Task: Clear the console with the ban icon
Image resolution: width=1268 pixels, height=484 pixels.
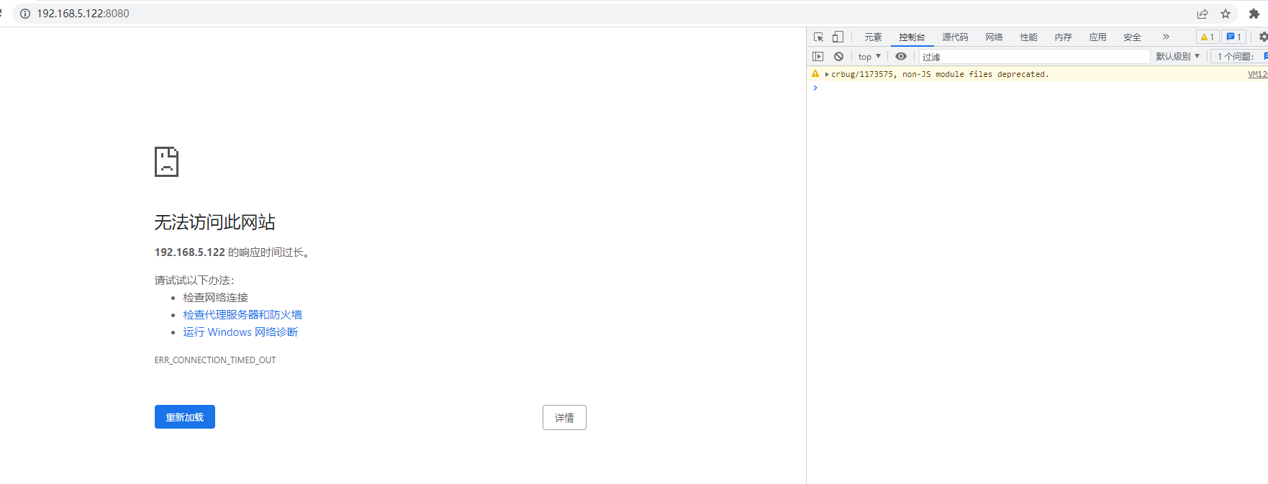Action: (838, 56)
